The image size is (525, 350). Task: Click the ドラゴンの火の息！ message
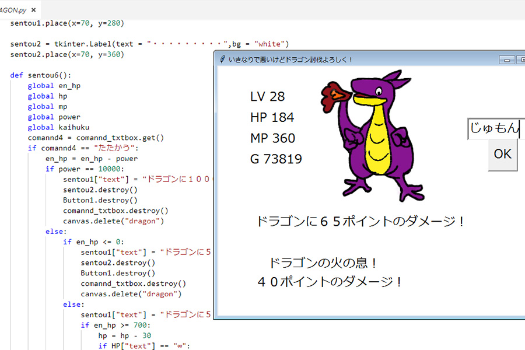323,263
